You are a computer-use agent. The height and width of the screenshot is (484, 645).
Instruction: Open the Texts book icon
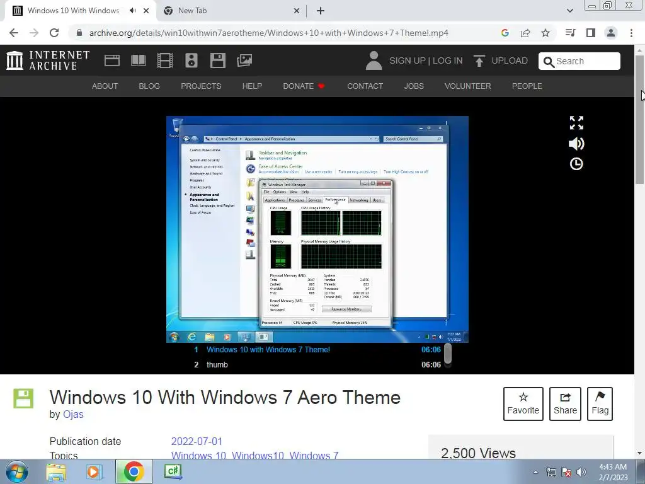pos(138,60)
